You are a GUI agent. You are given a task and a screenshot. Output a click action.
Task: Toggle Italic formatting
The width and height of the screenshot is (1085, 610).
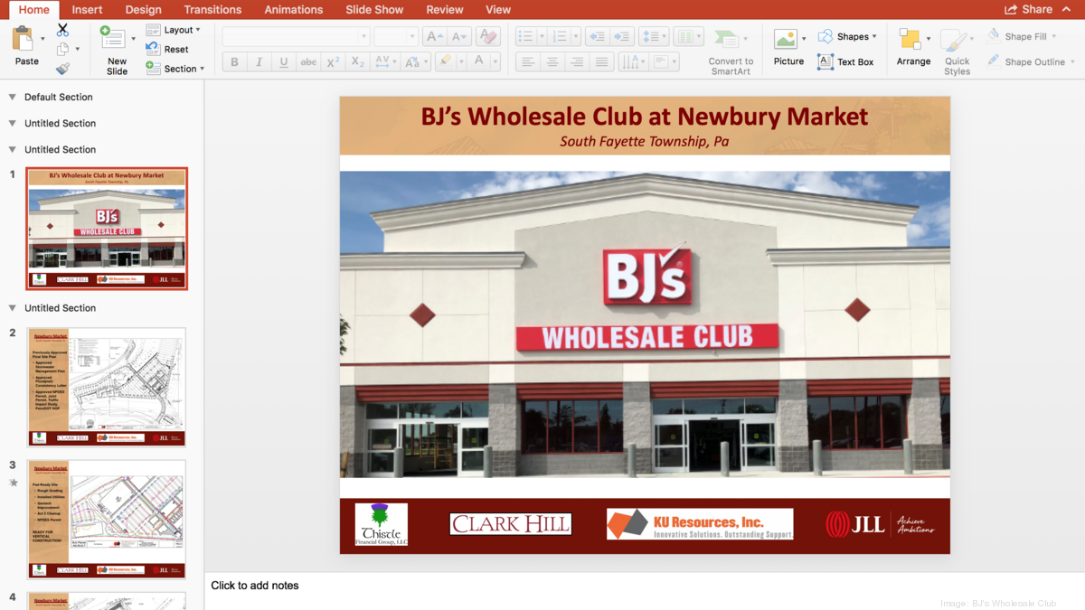pos(259,62)
